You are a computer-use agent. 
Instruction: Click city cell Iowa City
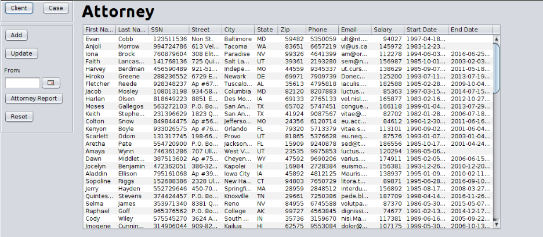pos(237,174)
